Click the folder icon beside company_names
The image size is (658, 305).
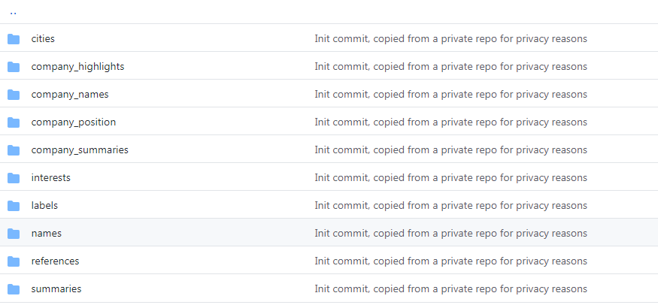(14, 95)
